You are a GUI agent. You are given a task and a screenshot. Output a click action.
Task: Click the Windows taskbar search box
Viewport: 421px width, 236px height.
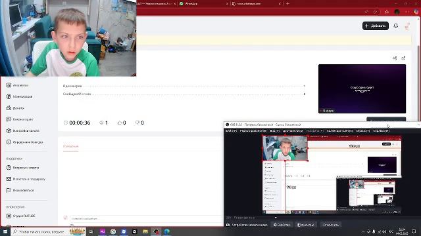click(x=48, y=231)
